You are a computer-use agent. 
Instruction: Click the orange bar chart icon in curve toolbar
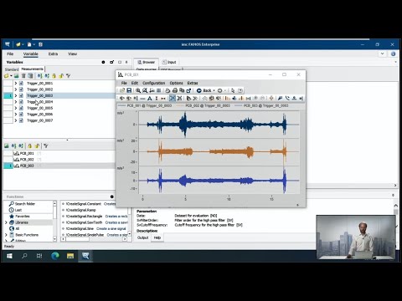coord(228,99)
